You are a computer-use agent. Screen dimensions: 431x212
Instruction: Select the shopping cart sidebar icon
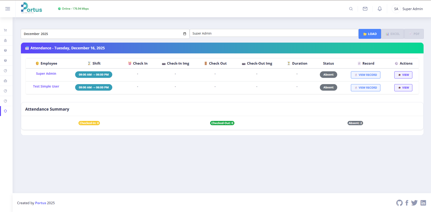coord(5,30)
